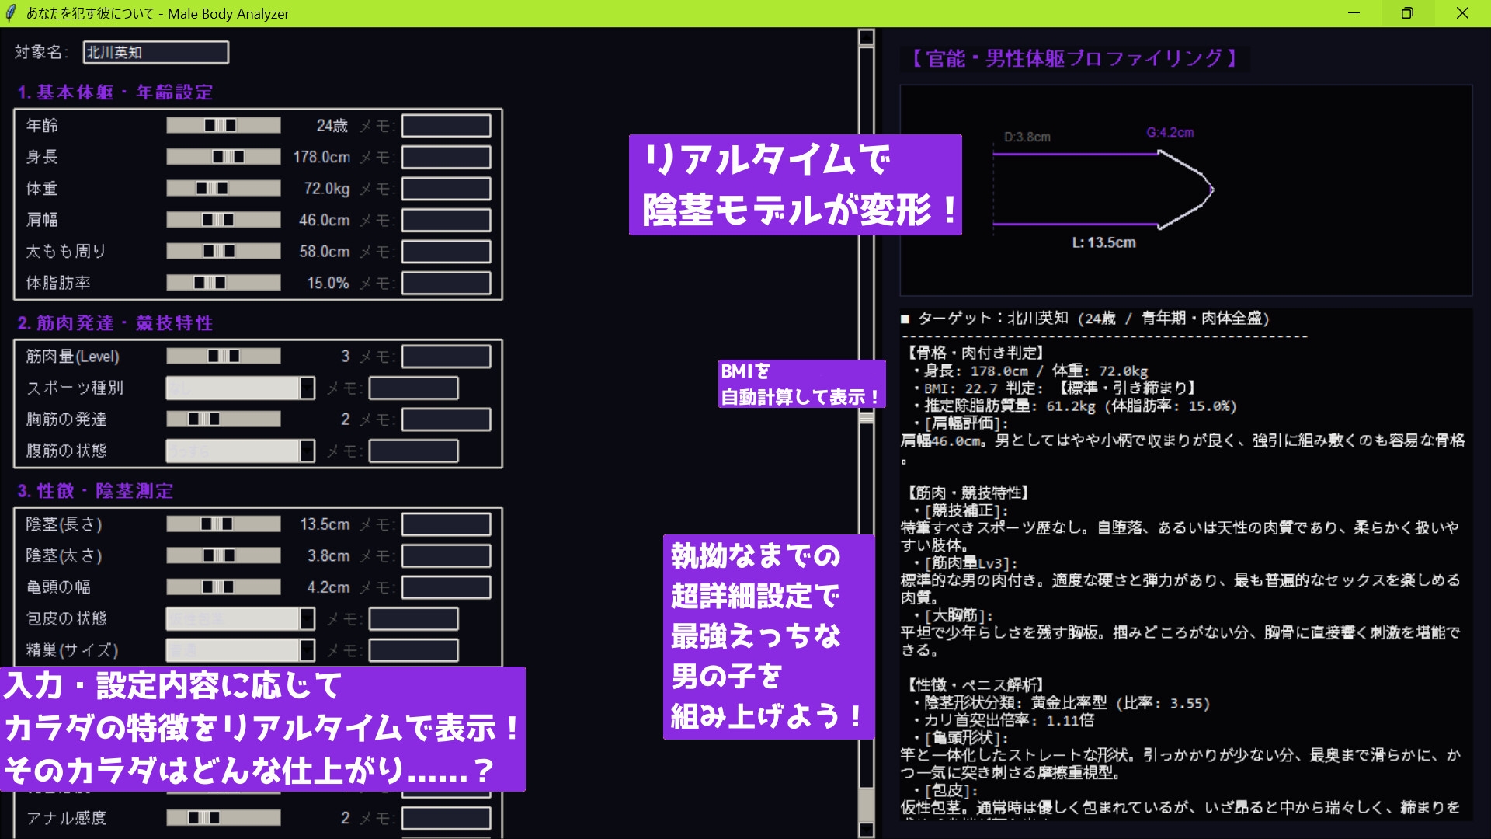Close the Male Body Analyzer window
The height and width of the screenshot is (839, 1491).
1462,13
